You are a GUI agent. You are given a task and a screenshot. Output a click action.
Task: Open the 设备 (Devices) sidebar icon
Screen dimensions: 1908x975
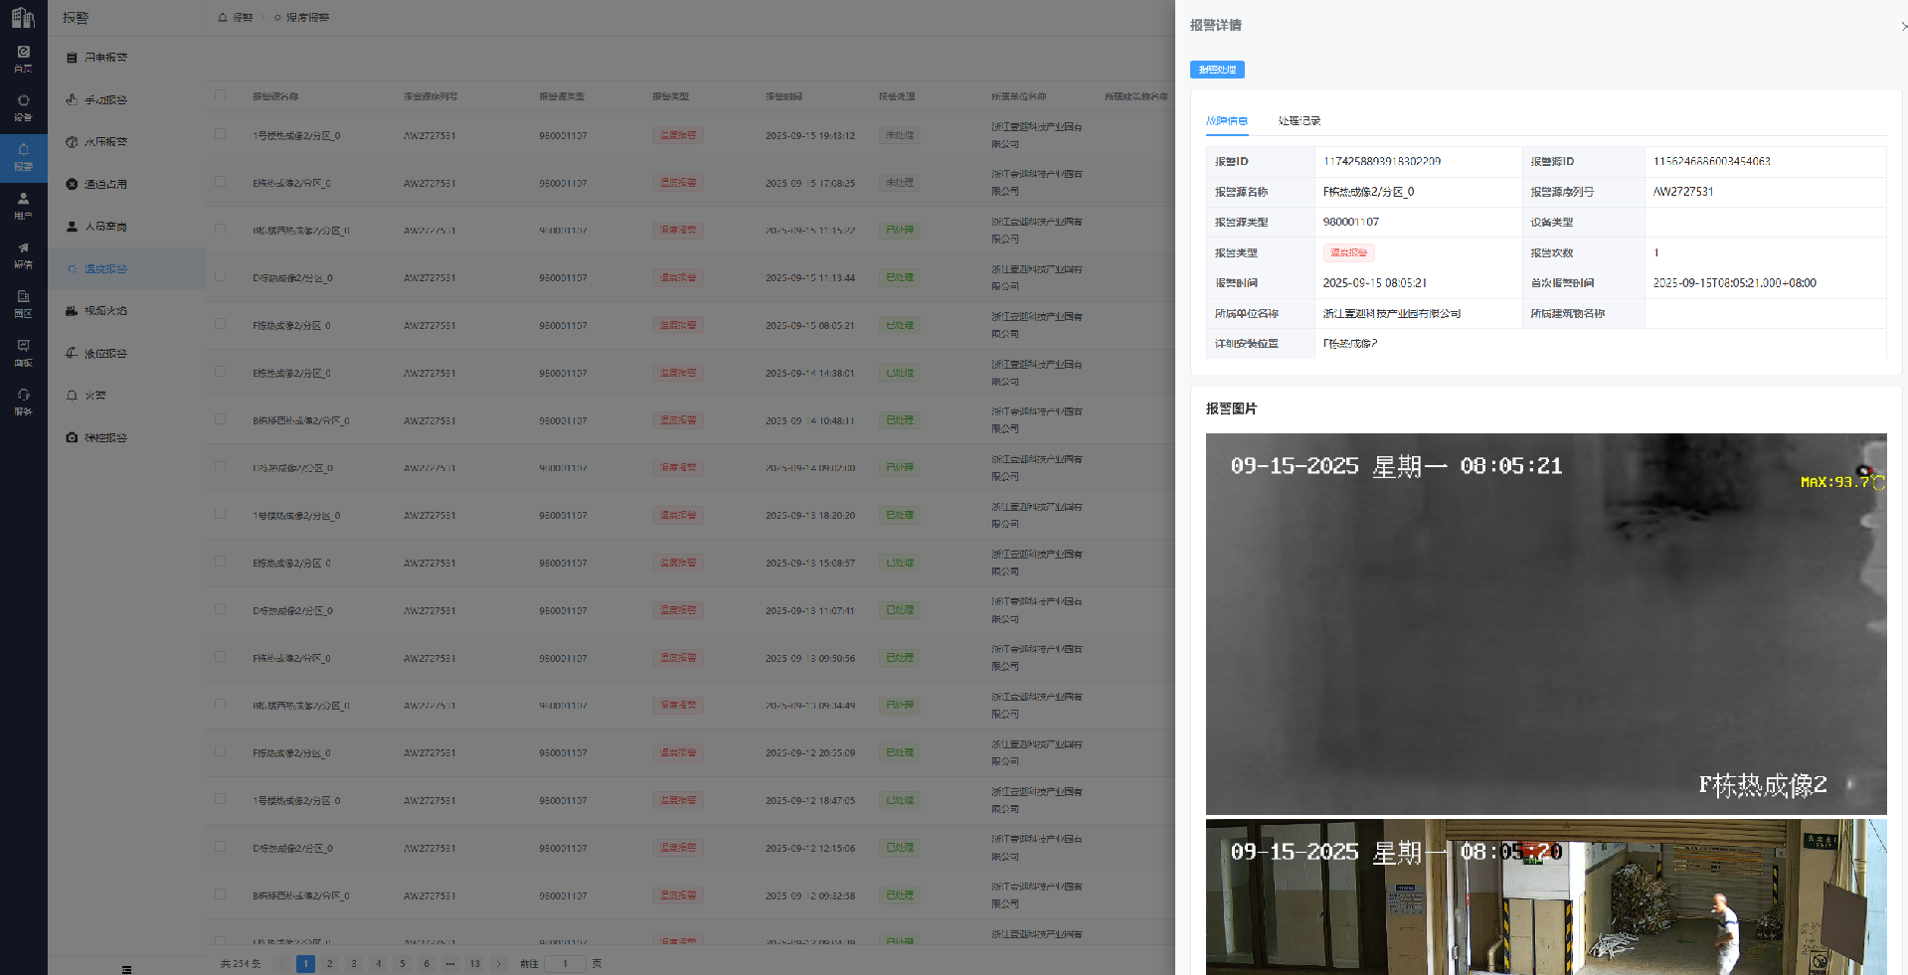click(23, 107)
